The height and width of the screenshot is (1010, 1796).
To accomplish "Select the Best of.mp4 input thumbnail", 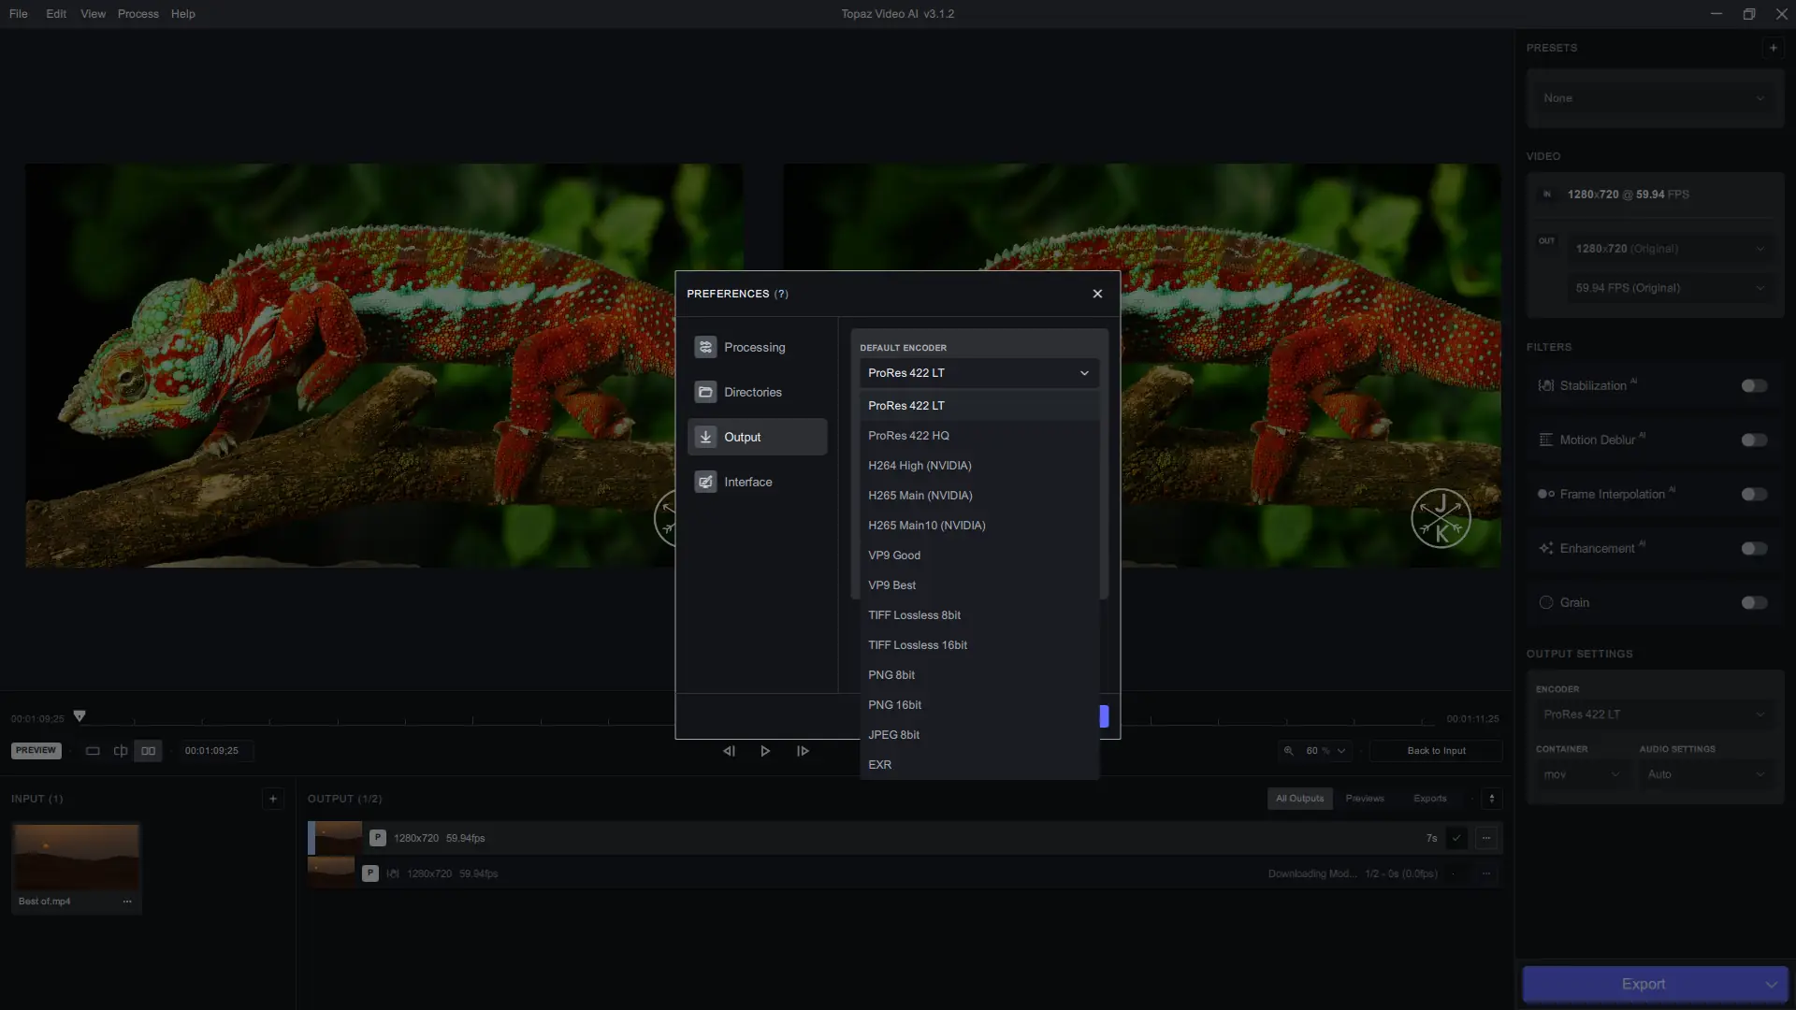I will pos(76,857).
